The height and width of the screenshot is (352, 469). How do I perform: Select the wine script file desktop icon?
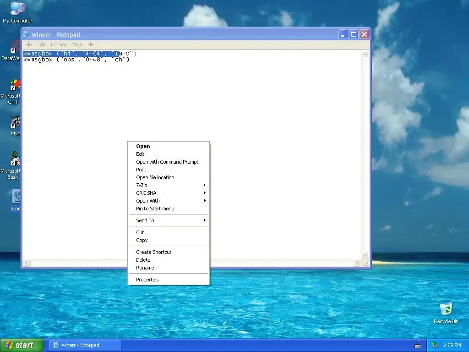pyautogui.click(x=16, y=200)
